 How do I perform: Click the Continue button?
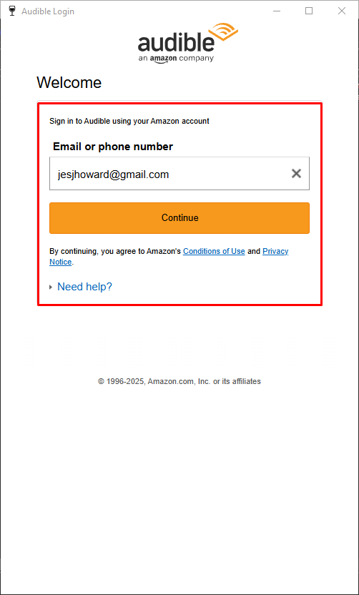[x=179, y=218]
